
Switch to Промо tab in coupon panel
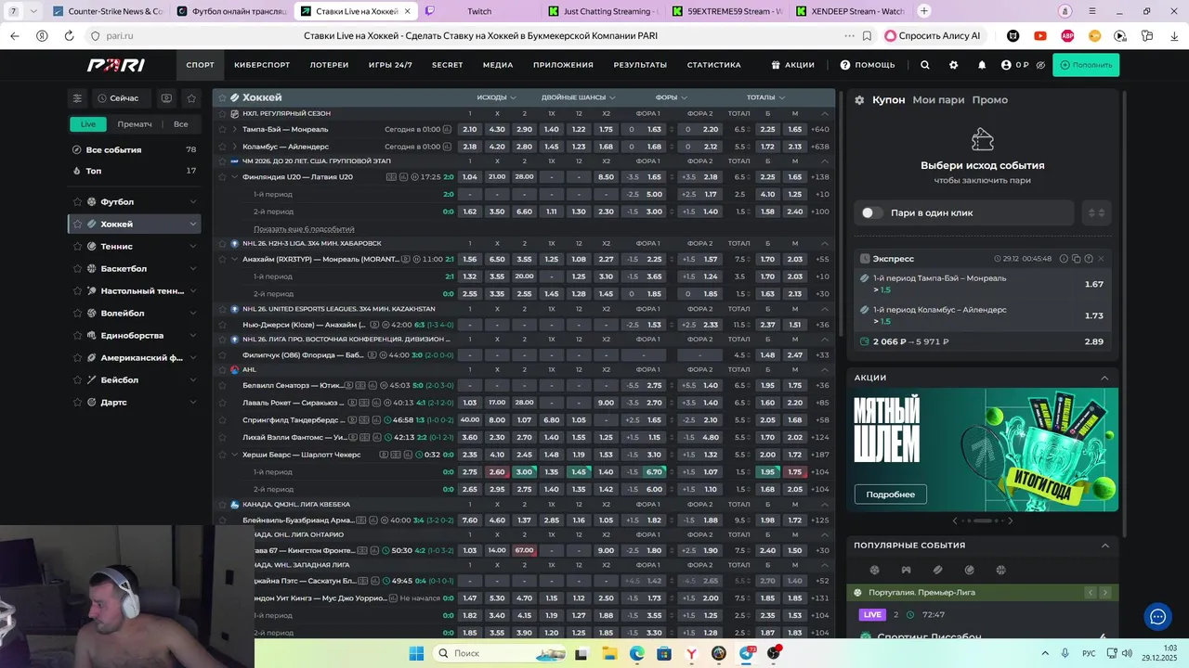coord(989,100)
